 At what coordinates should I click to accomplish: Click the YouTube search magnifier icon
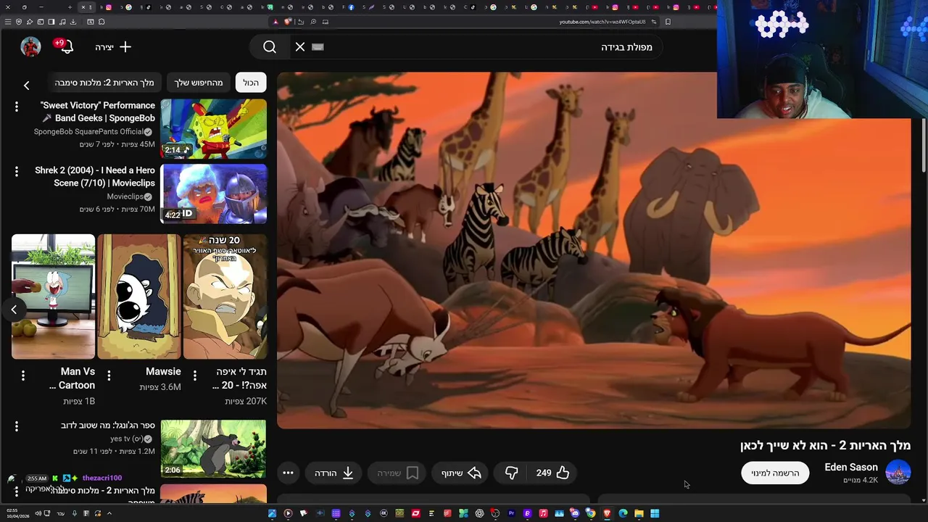pyautogui.click(x=270, y=47)
